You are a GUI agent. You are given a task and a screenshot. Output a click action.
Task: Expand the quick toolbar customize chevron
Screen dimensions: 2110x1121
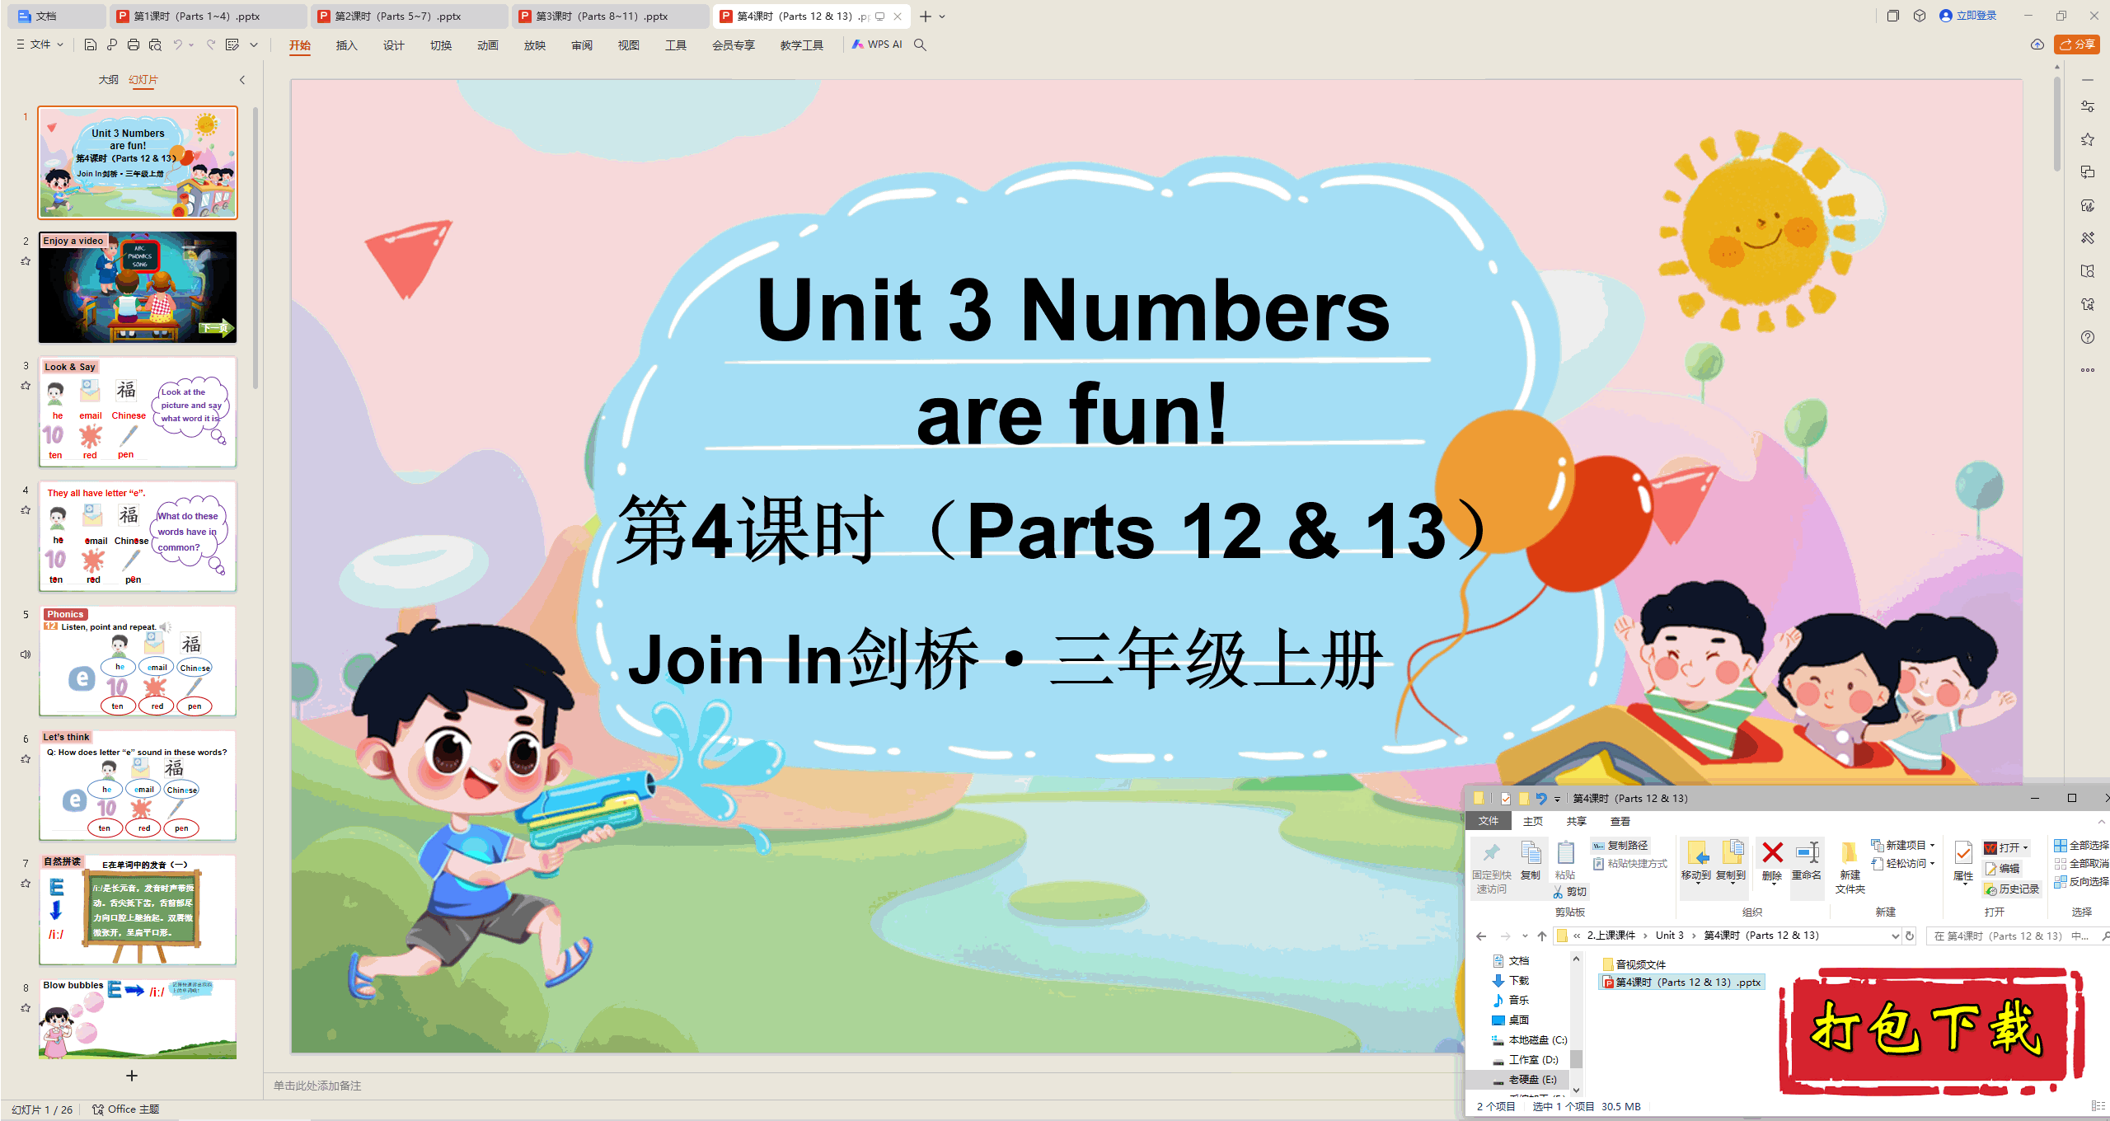(x=254, y=45)
